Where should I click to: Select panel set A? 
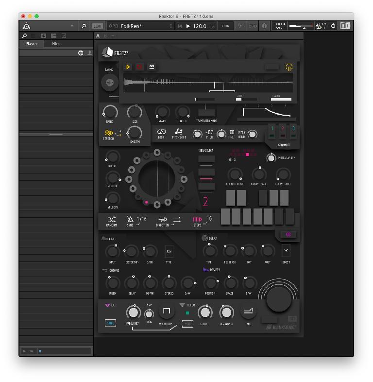[x=98, y=36]
